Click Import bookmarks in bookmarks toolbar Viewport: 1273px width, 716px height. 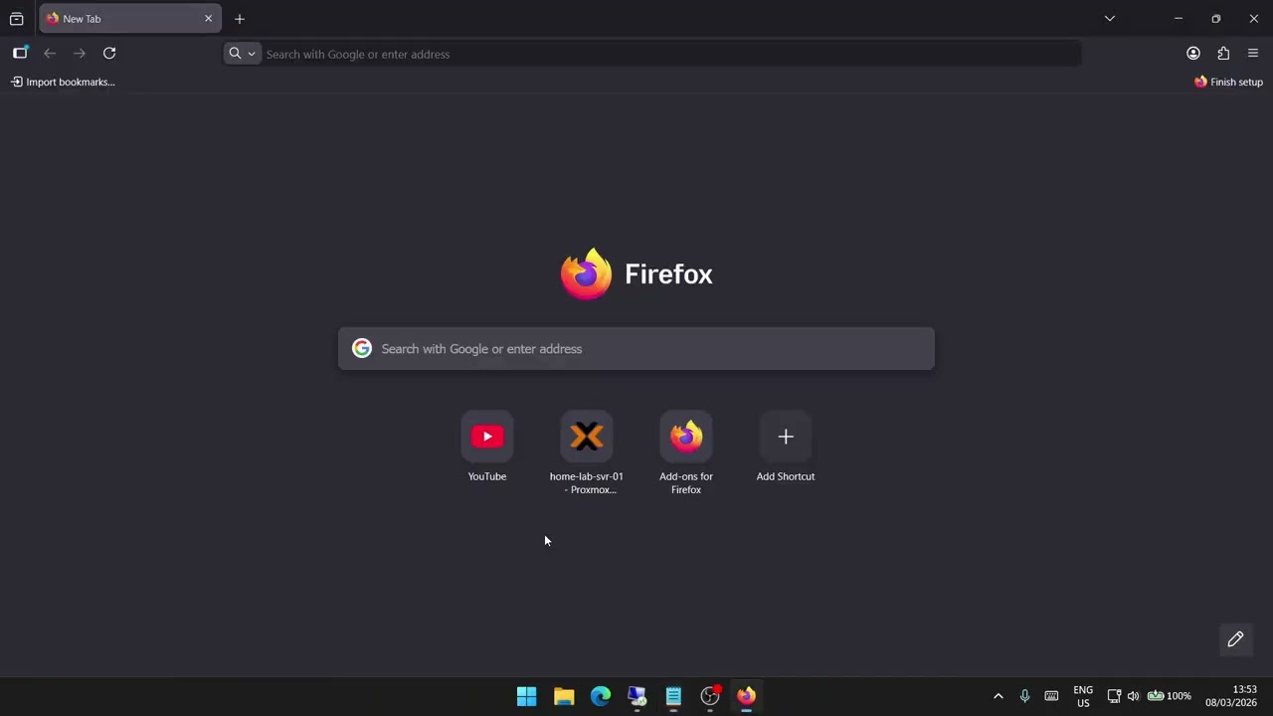(x=63, y=82)
